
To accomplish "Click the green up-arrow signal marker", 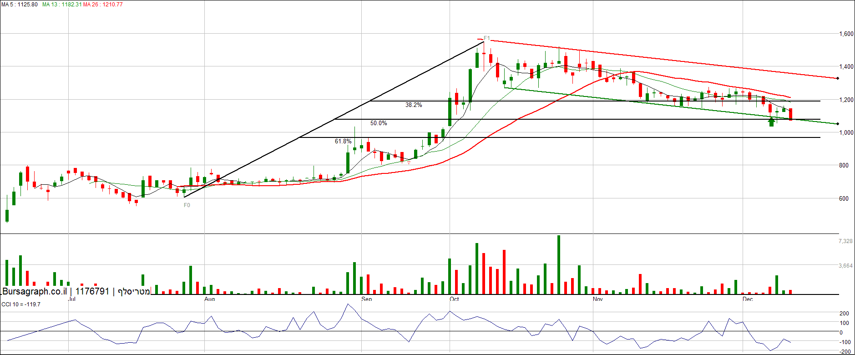I will coord(771,122).
